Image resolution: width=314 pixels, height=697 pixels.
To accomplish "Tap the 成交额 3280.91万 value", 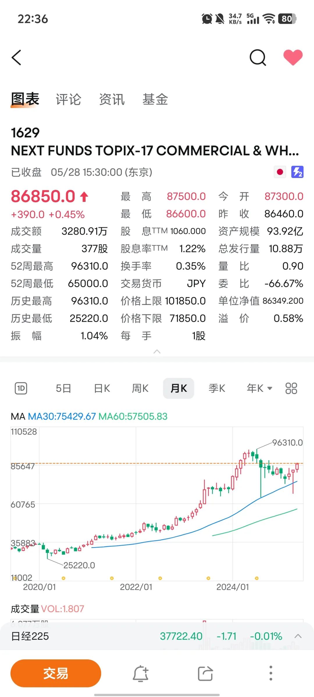I will (x=84, y=231).
